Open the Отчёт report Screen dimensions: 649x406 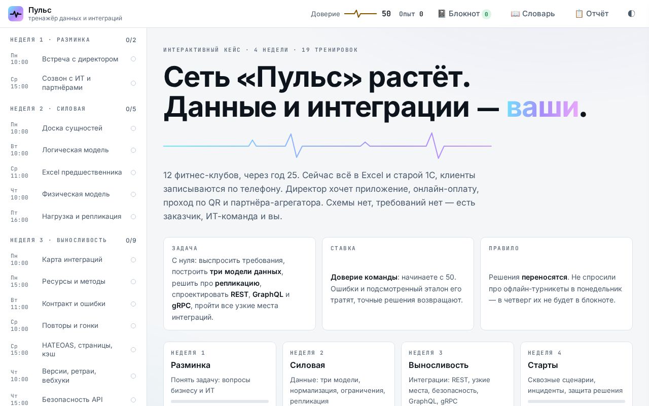click(592, 14)
